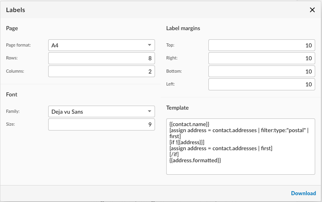Screen dimensions: 322x202
Task: Click the "Labels" dialog title
Action: pos(15,10)
